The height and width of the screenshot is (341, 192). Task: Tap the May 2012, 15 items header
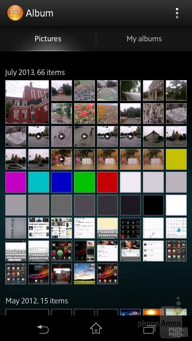tap(37, 301)
